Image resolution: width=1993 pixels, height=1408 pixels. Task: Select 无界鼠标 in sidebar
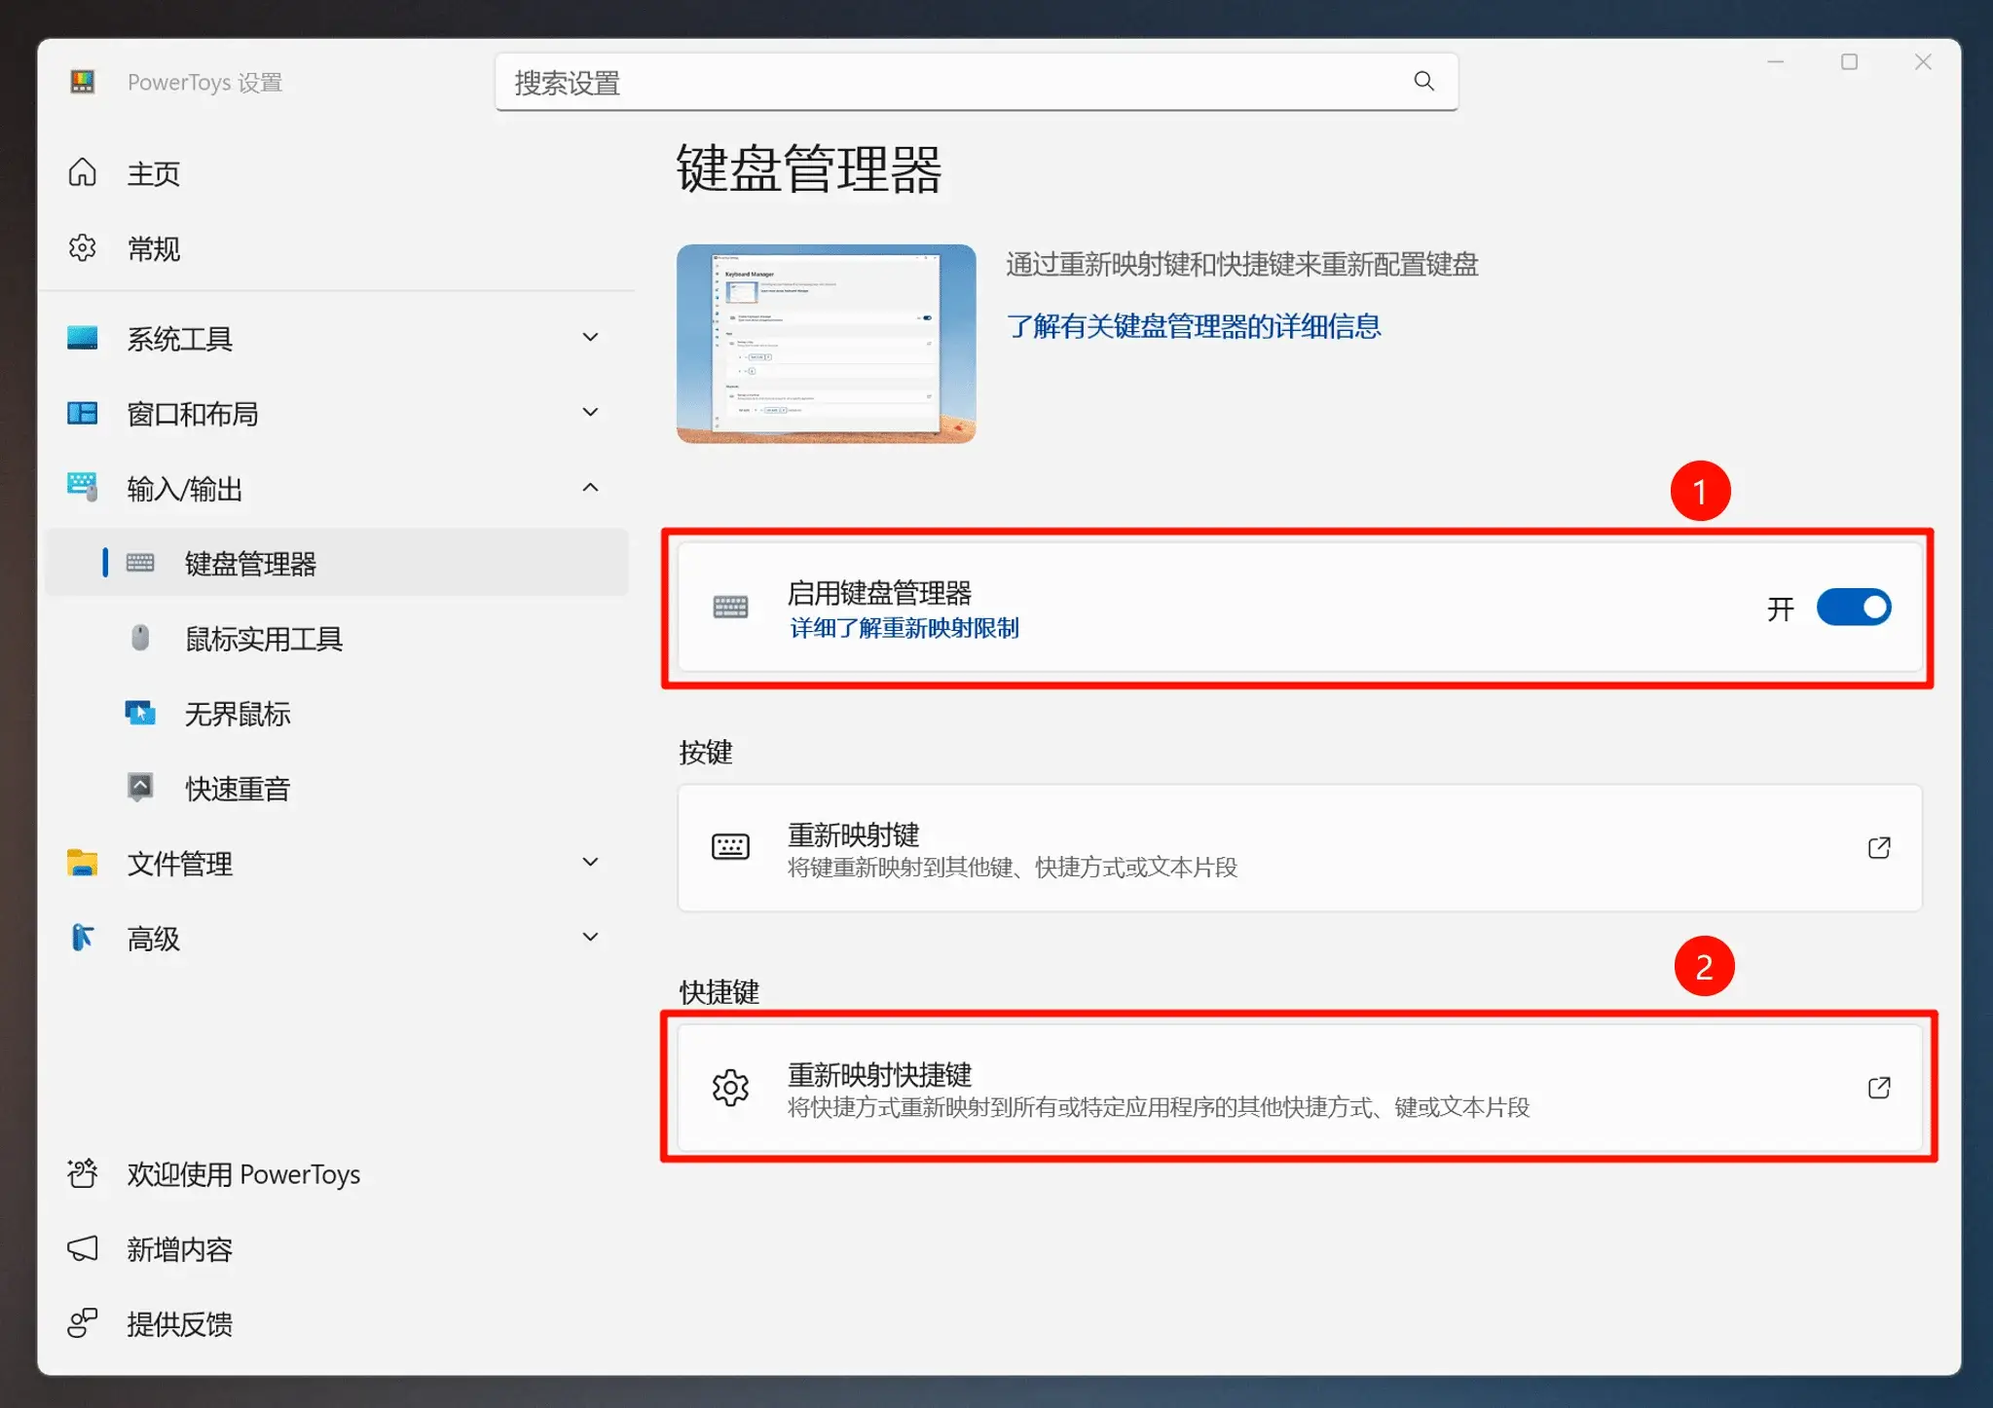pos(337,713)
